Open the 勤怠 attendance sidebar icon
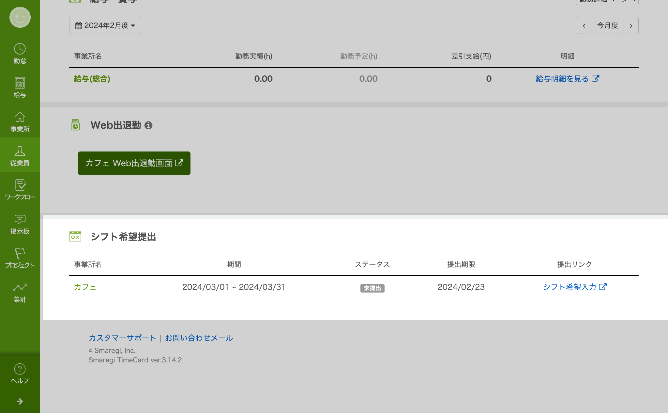Image resolution: width=668 pixels, height=413 pixels. pyautogui.click(x=20, y=54)
